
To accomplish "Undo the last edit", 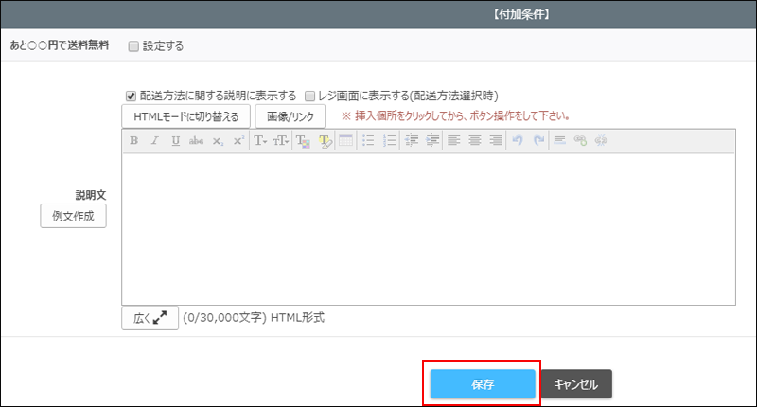I will click(518, 140).
